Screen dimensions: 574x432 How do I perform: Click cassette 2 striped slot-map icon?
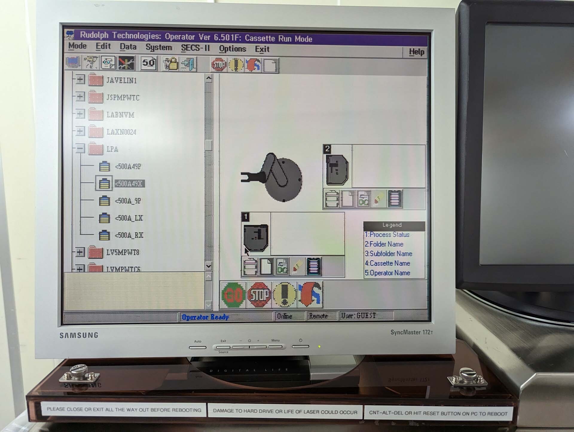coord(395,199)
